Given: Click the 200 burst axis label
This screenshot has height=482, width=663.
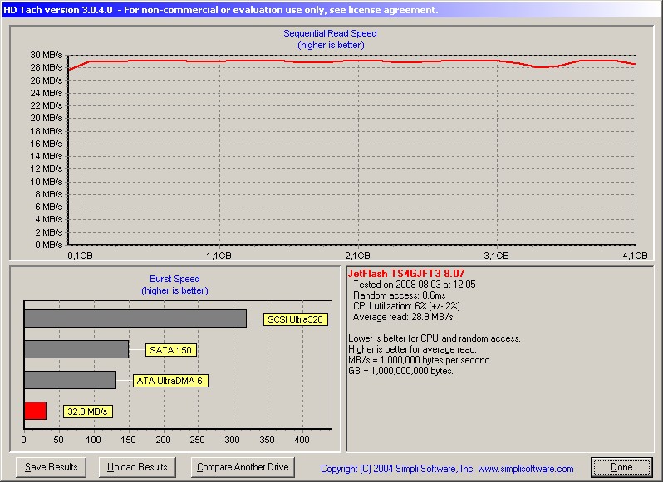Looking at the screenshot, I should (163, 440).
